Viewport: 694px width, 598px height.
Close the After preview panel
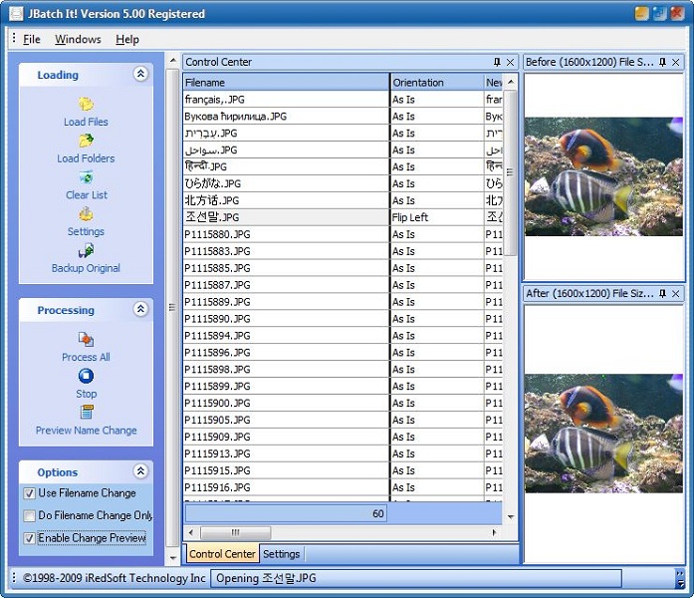pyautogui.click(x=676, y=293)
